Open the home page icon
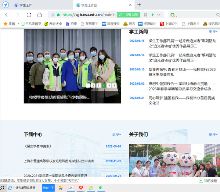Viewport: 220px width, 192px height. [x=40, y=15]
